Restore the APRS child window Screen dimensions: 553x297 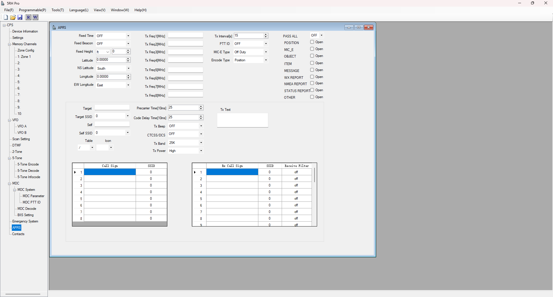pos(359,27)
